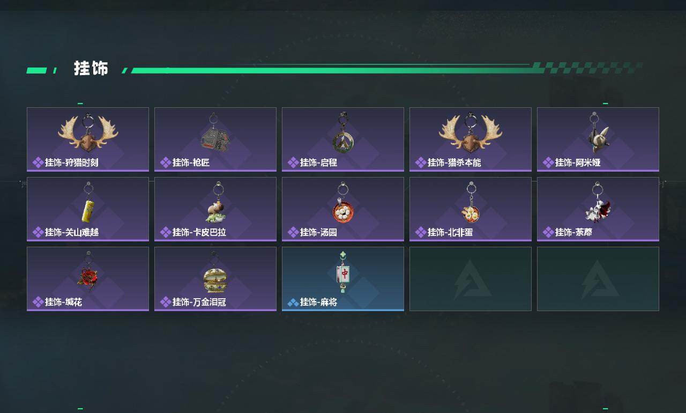Viewport: 686px width, 413px height.
Task: Select the first empty charm slot
Action: pyautogui.click(x=471, y=279)
